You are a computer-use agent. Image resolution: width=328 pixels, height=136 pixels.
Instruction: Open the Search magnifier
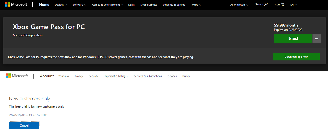click(x=261, y=4)
